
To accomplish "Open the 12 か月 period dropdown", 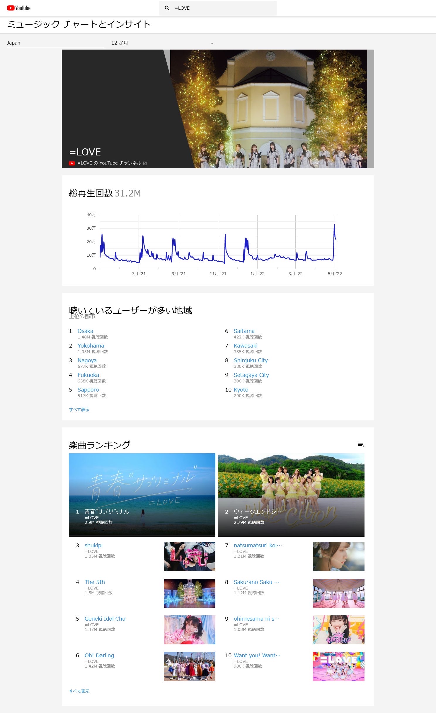I will point(162,43).
